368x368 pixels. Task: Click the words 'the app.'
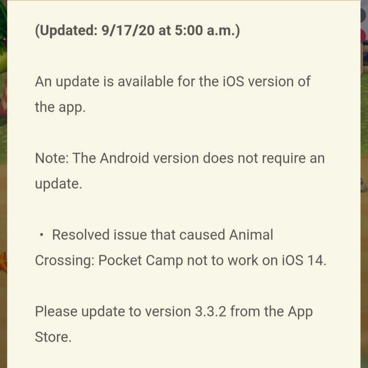pyautogui.click(x=60, y=107)
